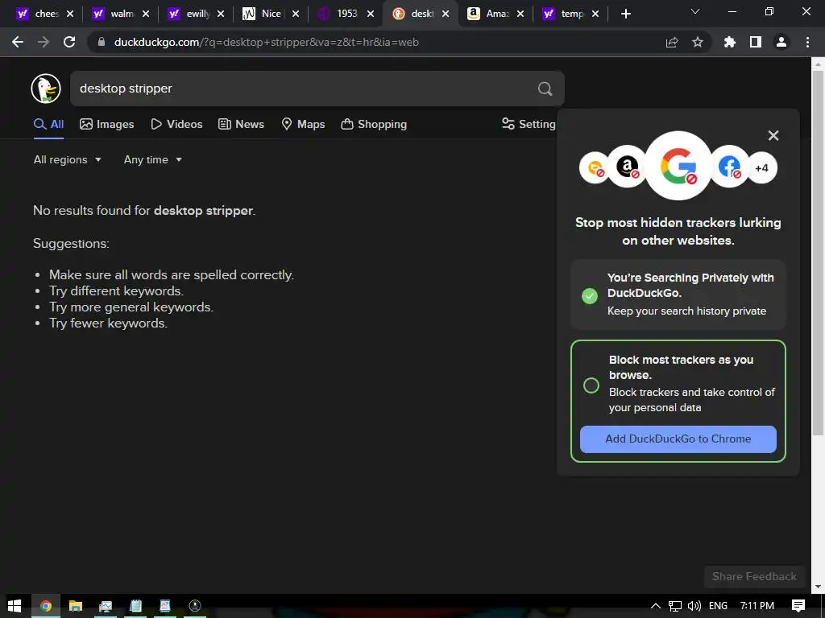
Task: Click the address bar URL
Action: coord(266,42)
